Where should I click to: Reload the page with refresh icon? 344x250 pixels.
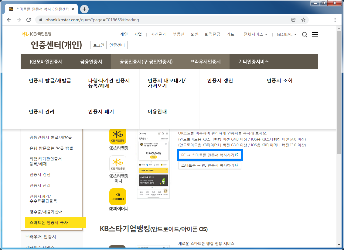pos(29,20)
